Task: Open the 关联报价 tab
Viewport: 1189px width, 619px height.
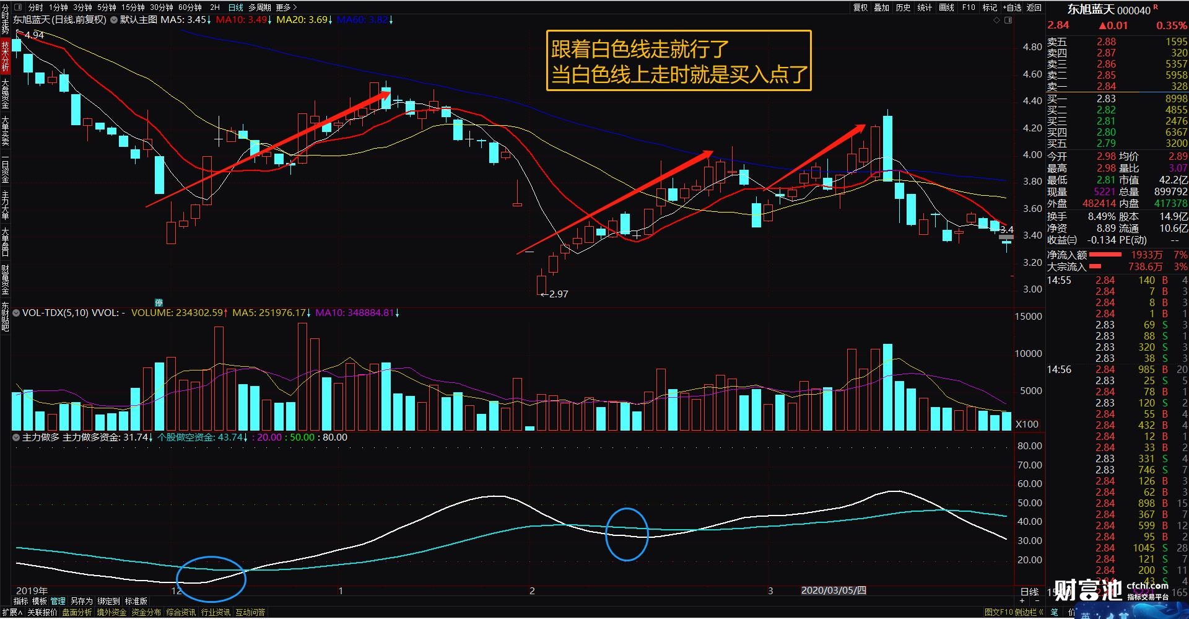Action: point(42,612)
